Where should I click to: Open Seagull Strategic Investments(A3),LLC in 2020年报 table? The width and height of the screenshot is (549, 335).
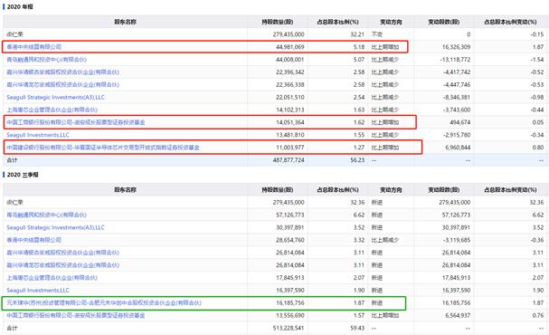[56, 97]
